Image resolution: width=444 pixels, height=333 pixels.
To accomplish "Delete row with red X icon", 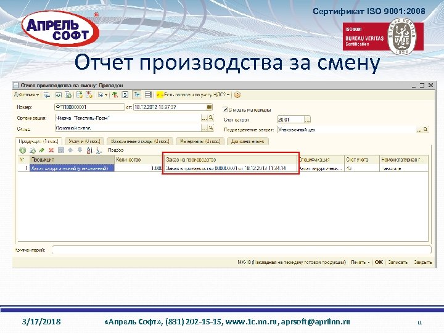I will click(51, 150).
